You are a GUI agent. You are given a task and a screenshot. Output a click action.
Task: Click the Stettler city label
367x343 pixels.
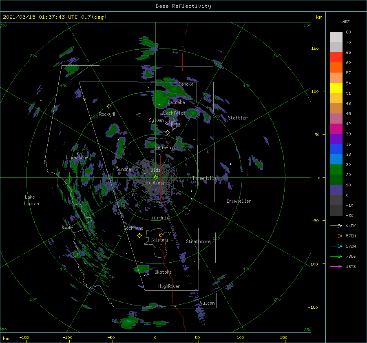(x=238, y=118)
